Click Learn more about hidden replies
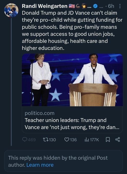The height and width of the screenshot is (174, 127). click(40, 165)
